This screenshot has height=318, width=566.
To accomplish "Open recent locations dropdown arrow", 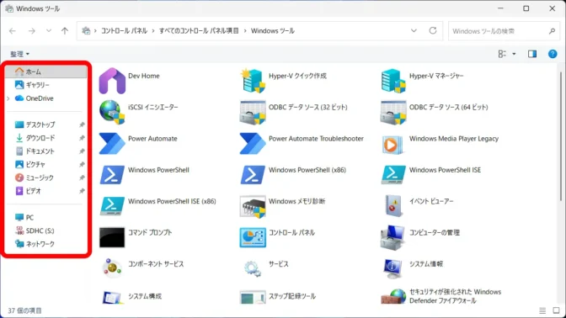I will tap(48, 31).
